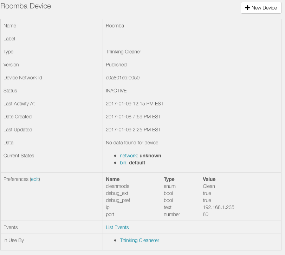
Task: Select the Last Updated timestamp 2:25 PM
Action: pyautogui.click(x=134, y=130)
